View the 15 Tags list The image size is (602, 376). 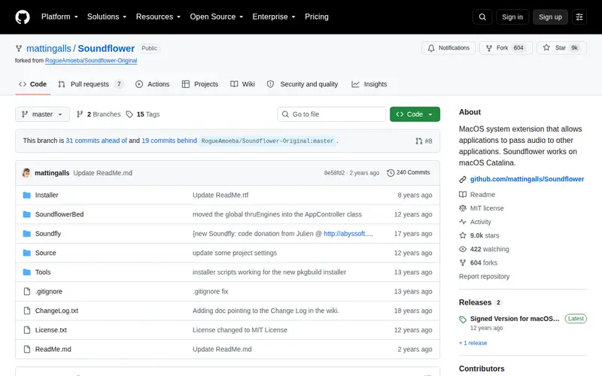tap(143, 114)
